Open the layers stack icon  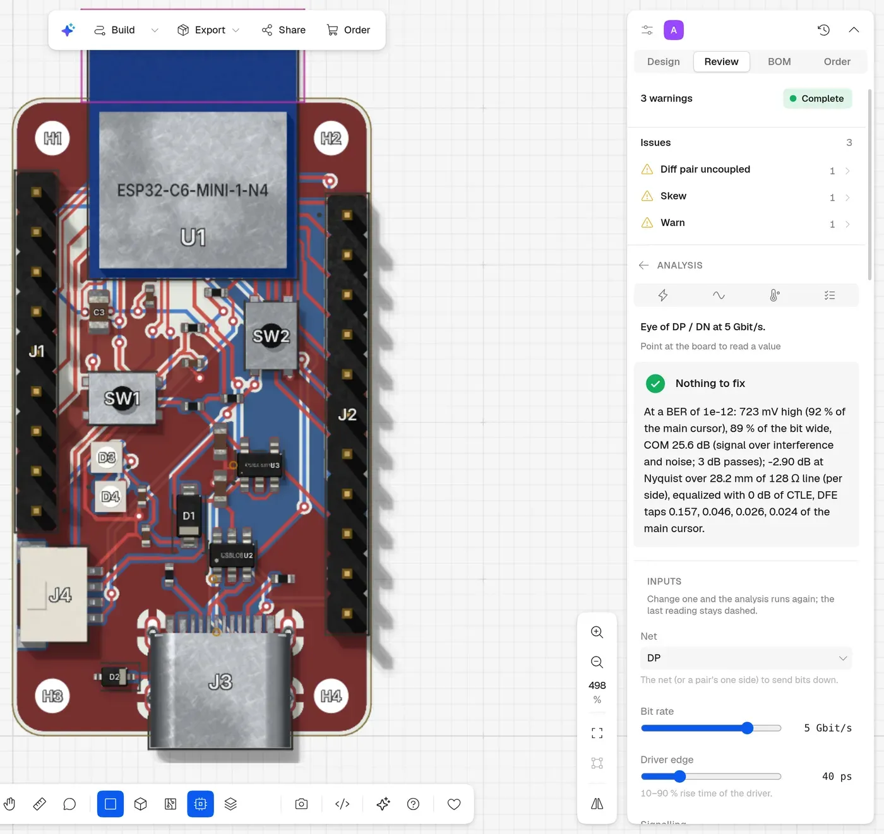click(230, 804)
